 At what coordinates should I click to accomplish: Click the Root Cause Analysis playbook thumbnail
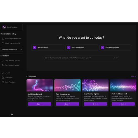pyautogui.click(x=67, y=85)
